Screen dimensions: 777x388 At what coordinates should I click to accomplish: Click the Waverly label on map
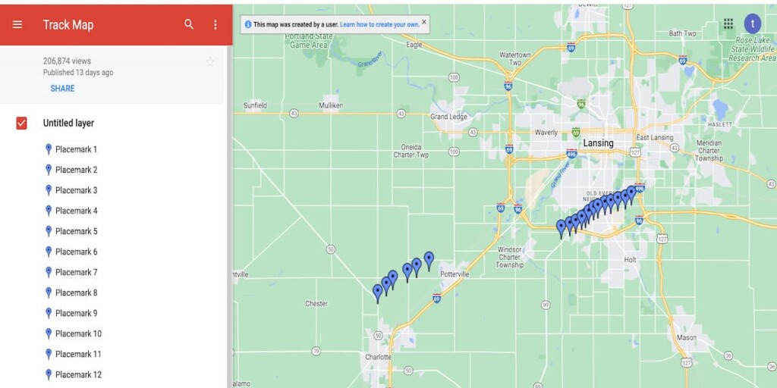coord(546,133)
